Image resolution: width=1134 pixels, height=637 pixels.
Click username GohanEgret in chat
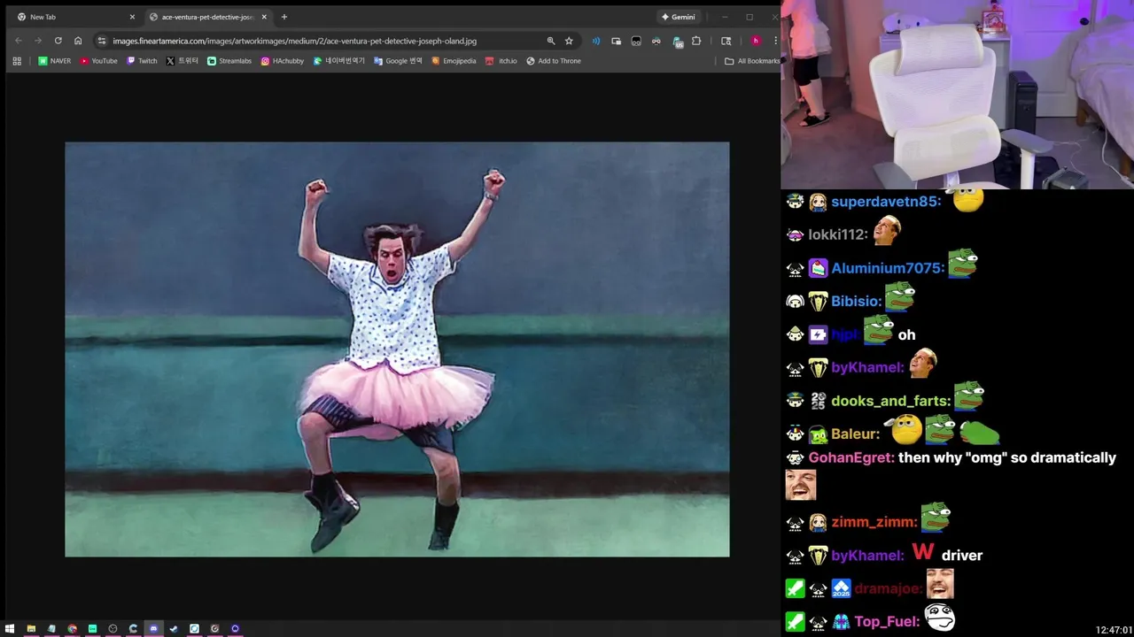pyautogui.click(x=850, y=457)
